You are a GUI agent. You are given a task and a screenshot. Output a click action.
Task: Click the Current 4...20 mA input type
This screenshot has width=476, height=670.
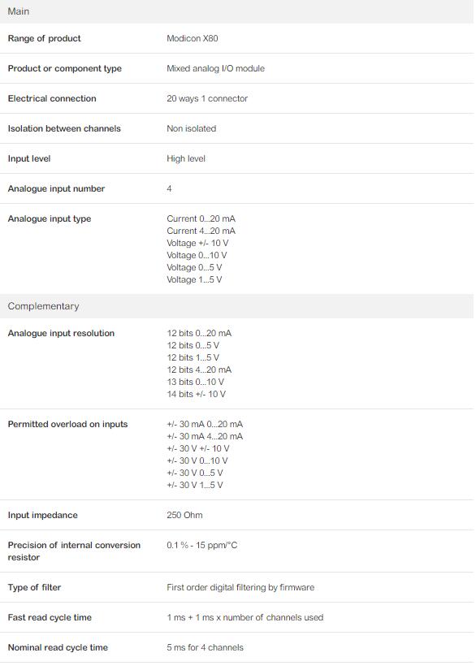(x=201, y=231)
